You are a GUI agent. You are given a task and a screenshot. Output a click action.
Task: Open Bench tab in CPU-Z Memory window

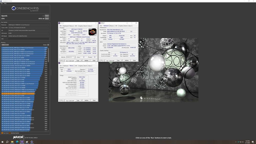(x=86, y=66)
